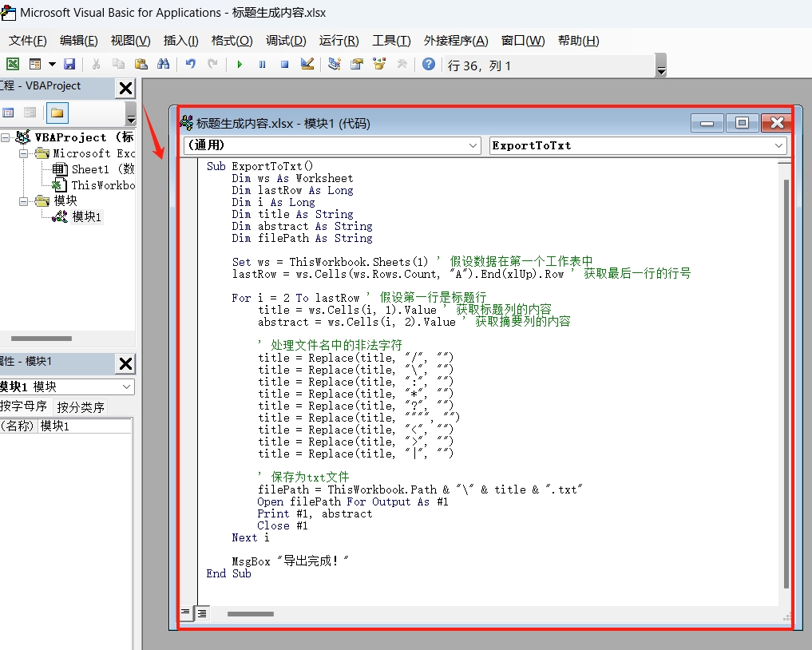Expand project panel toolbar options arrow
Image resolution: width=812 pixels, height=650 pixels.
click(131, 113)
